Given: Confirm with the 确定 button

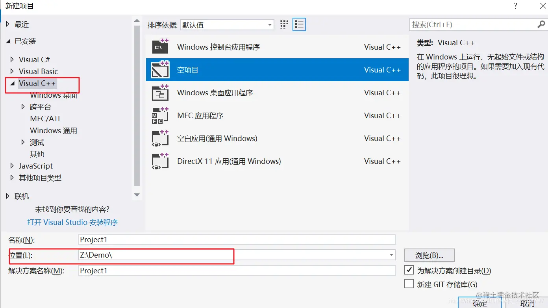Looking at the screenshot, I should coord(480,302).
